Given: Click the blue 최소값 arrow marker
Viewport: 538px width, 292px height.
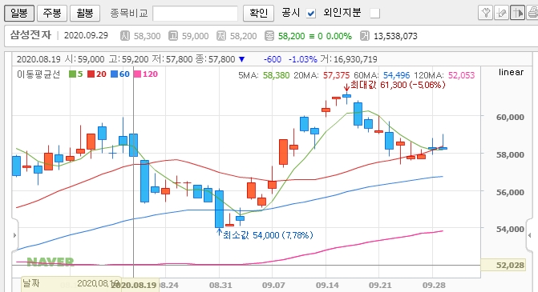Looking at the screenshot, I should pos(219,232).
